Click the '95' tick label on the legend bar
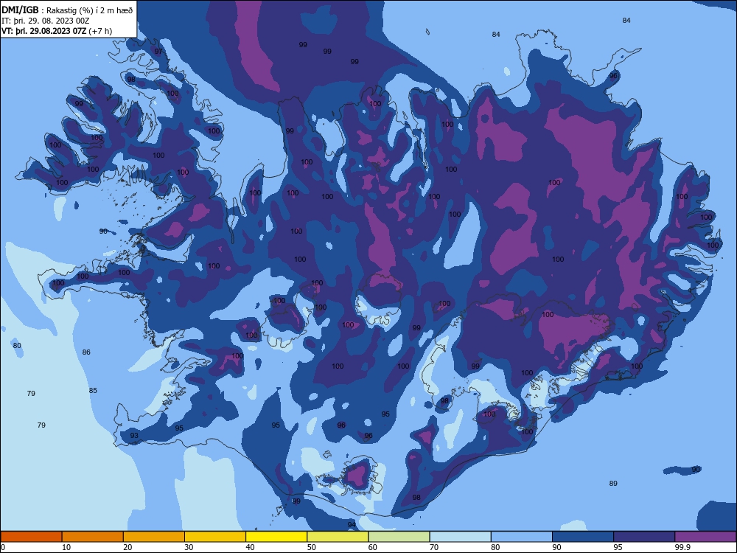Screen dimensions: 737x553 pyautogui.click(x=618, y=547)
